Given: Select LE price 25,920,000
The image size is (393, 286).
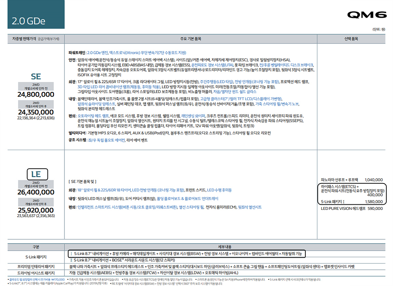Looking at the screenshot, I should tap(36, 210).
